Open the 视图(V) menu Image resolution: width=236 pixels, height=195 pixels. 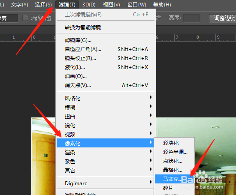[x=112, y=5]
